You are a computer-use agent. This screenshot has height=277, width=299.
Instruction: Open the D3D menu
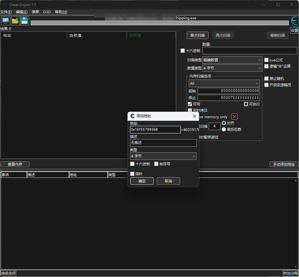[47, 12]
